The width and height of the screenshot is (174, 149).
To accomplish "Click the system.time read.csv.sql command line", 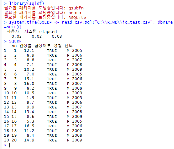I will [x=88, y=22].
